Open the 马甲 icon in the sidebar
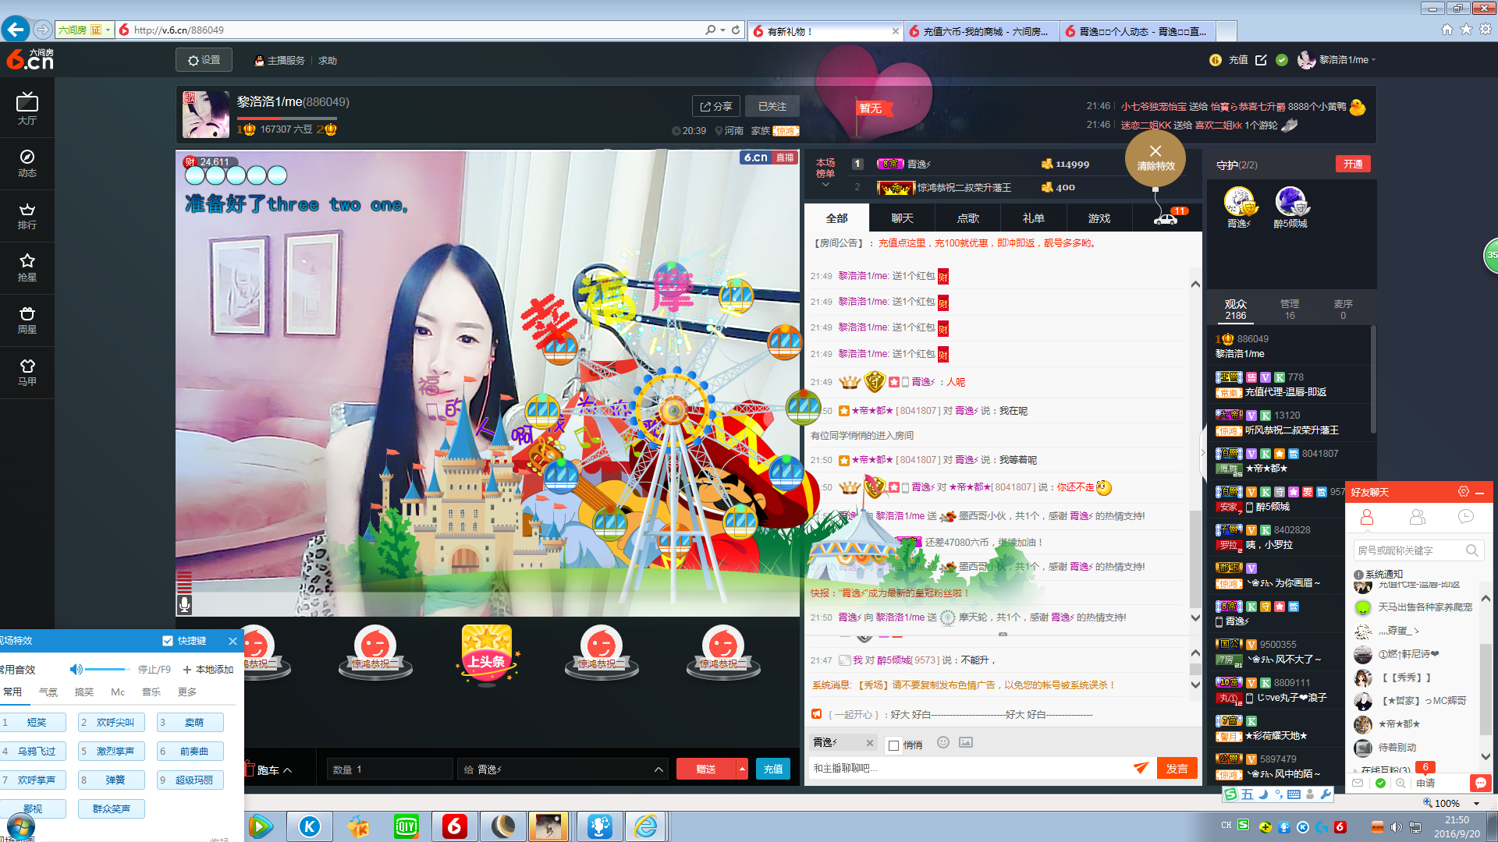The image size is (1498, 842). point(27,372)
